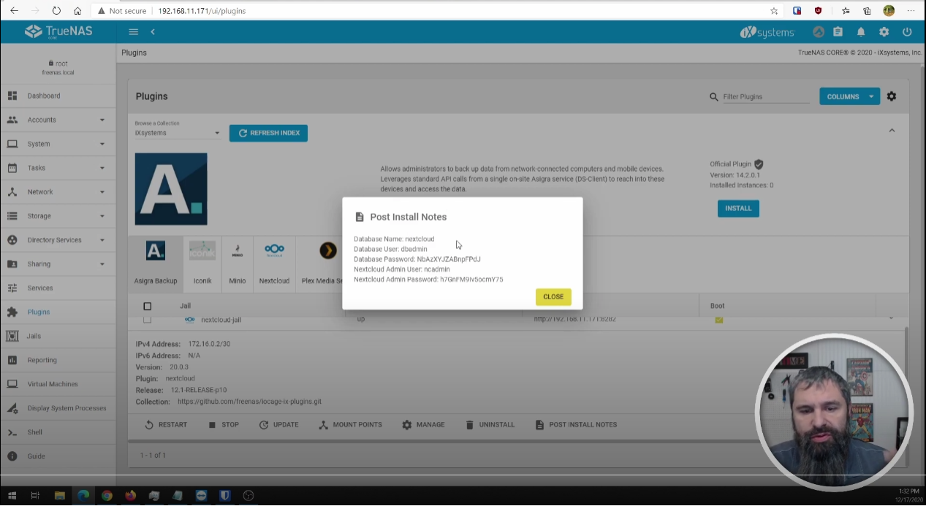Click the browser back arrow
Viewport: 926px width, 506px height.
(x=14, y=11)
